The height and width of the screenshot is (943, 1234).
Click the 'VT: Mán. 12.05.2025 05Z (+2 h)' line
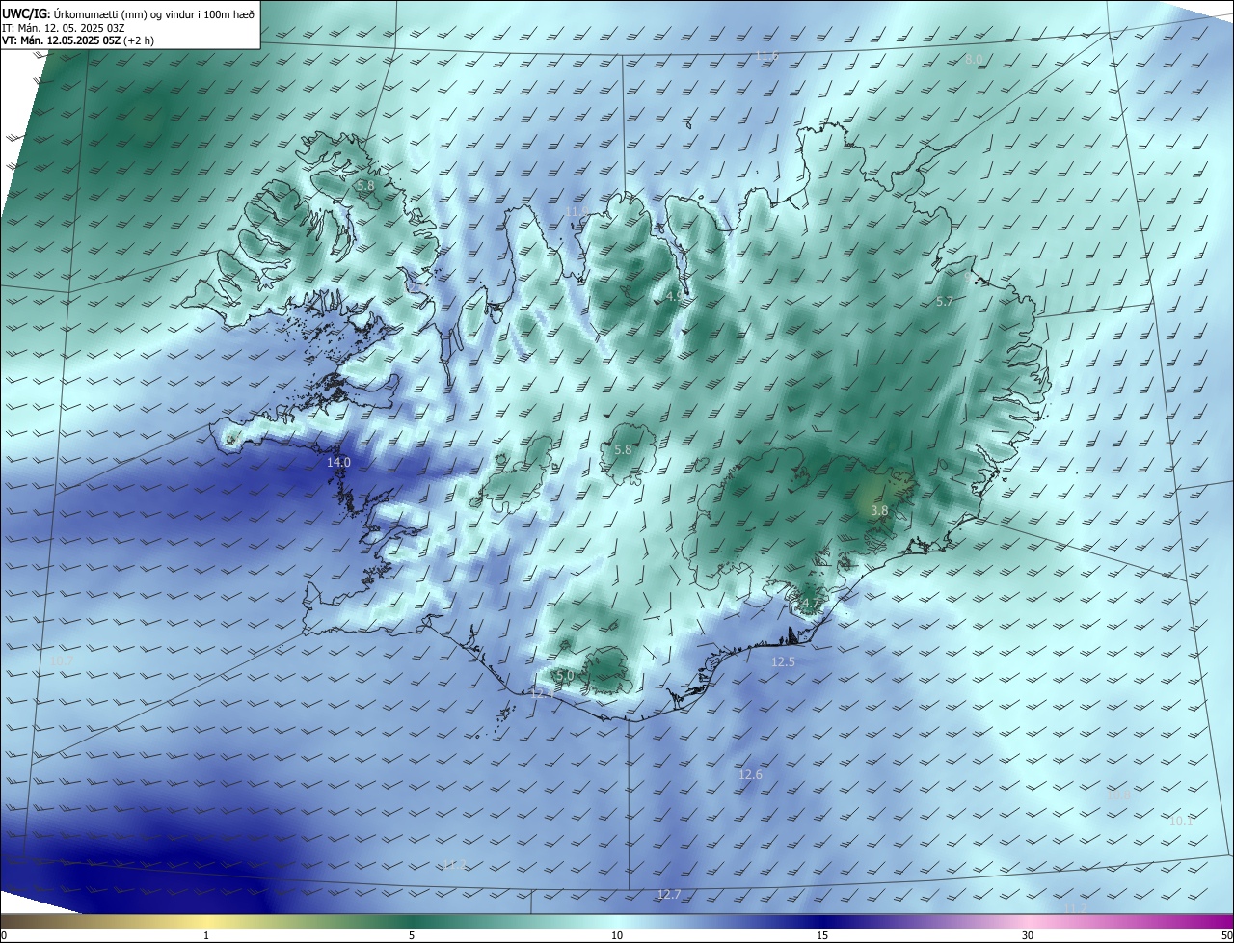coord(78,40)
